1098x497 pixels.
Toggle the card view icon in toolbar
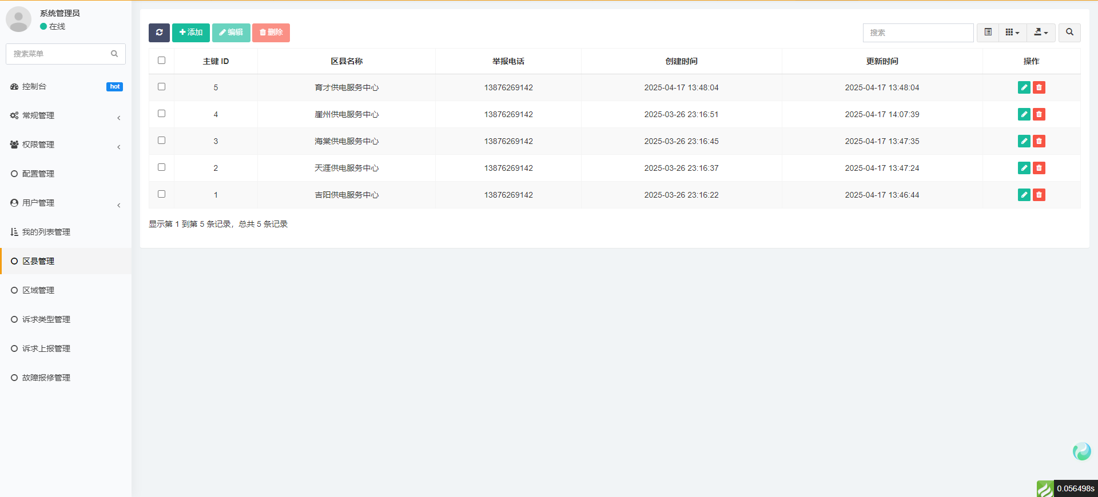click(988, 33)
